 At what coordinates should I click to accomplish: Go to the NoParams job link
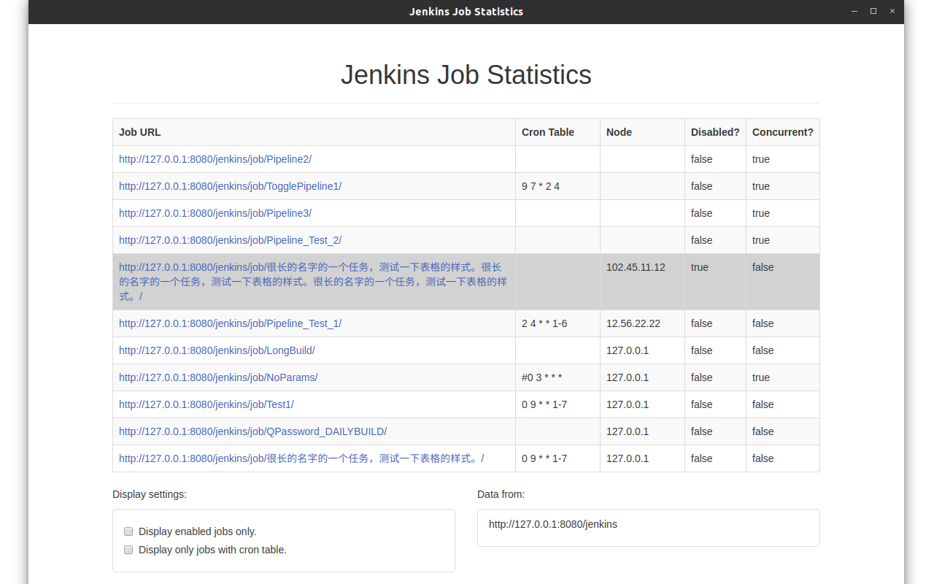pos(218,377)
